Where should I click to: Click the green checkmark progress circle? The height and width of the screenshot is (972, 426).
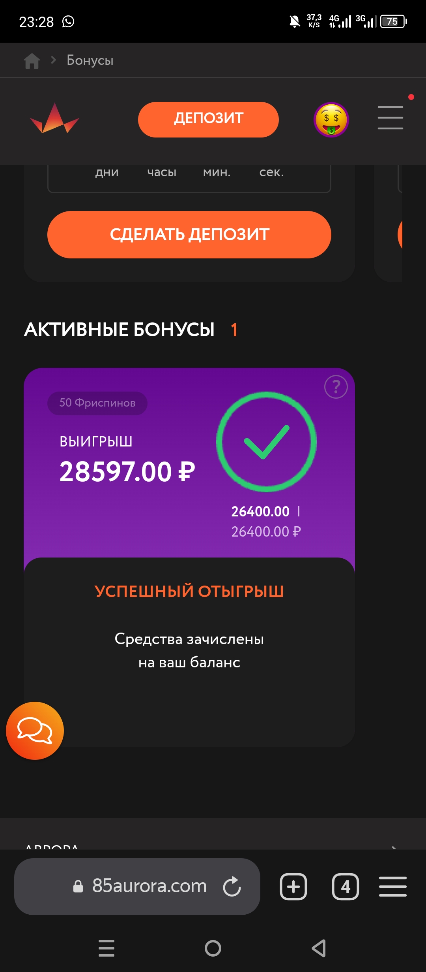tap(267, 442)
